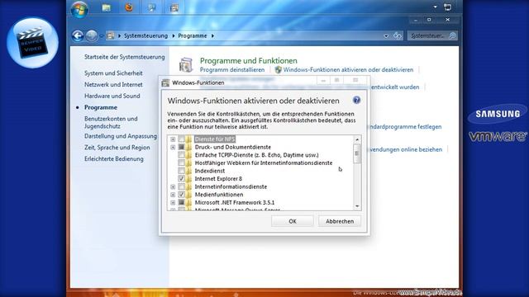This screenshot has height=297, width=529.
Task: Toggle the Dienste für NFS checkbox
Action: (x=181, y=139)
